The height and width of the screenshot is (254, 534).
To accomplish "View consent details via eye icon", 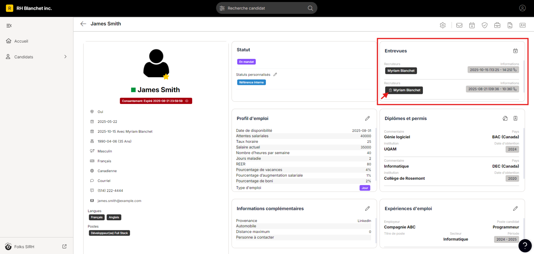I will (x=187, y=101).
